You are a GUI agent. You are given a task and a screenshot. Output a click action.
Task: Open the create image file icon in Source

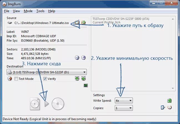pyautogui.click(x=83, y=22)
